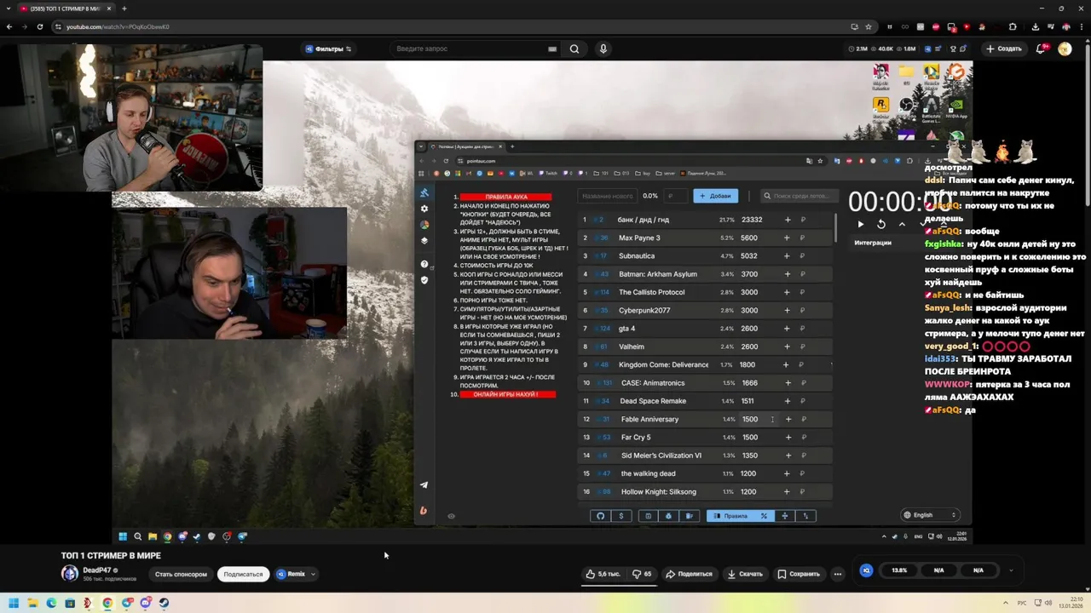Click the GitHub icon in the pointauc bottom toolbar

(600, 516)
